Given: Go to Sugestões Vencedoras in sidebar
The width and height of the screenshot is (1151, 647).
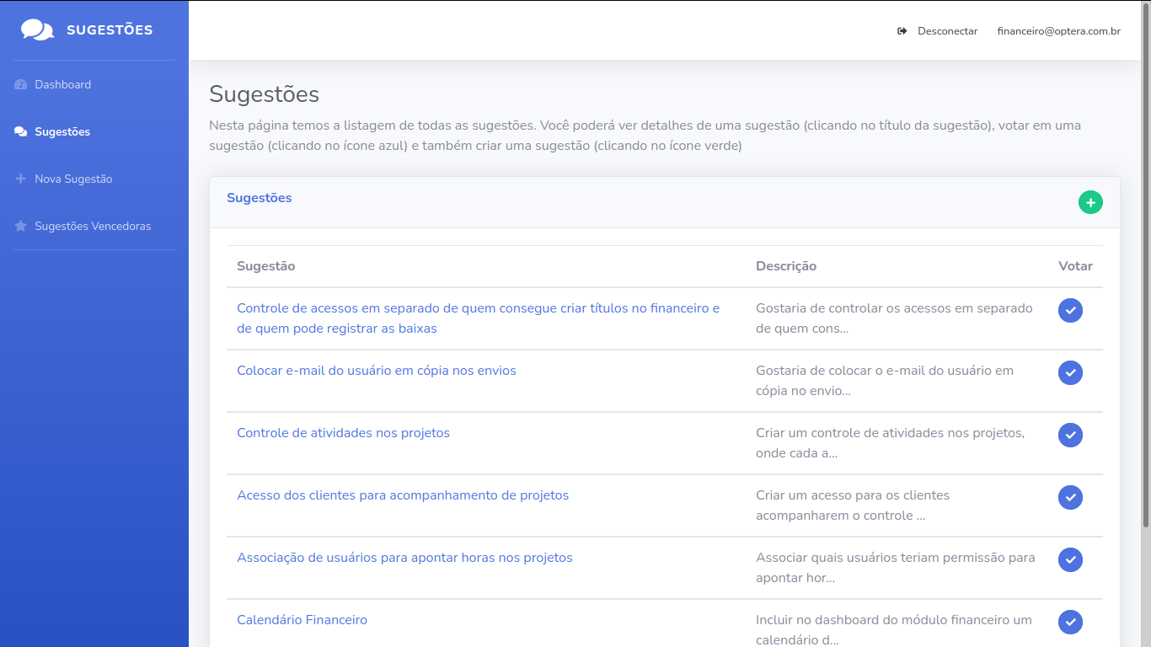Looking at the screenshot, I should [x=93, y=226].
